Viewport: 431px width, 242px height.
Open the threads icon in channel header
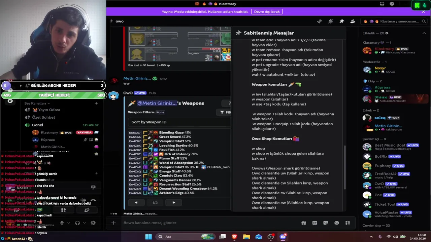(x=320, y=21)
